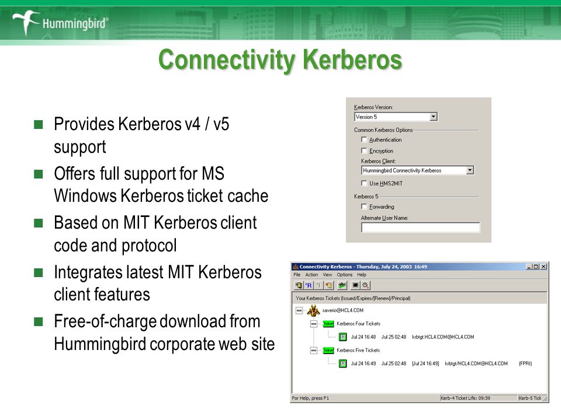
Task: Minimize the Connectivity Kerberos window
Action: 529,267
